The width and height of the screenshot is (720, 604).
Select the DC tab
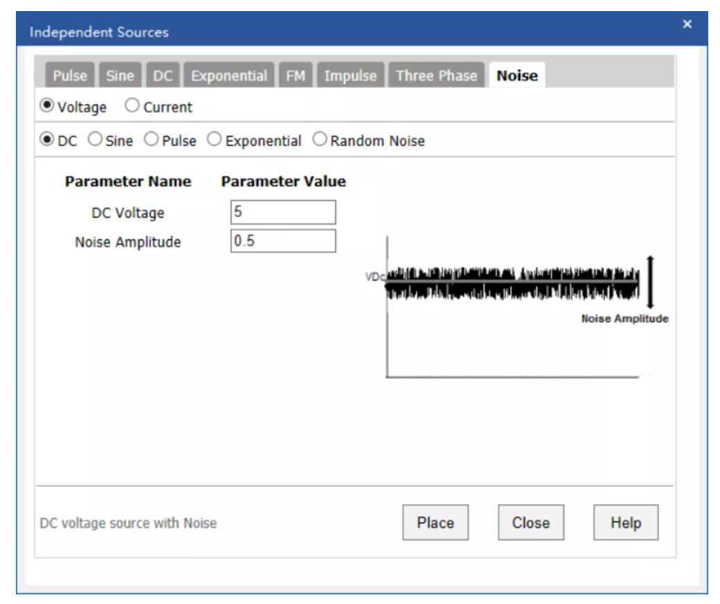click(163, 75)
